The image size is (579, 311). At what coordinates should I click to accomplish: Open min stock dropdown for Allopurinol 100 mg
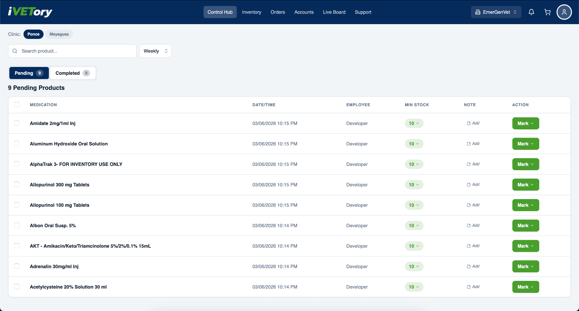click(414, 205)
